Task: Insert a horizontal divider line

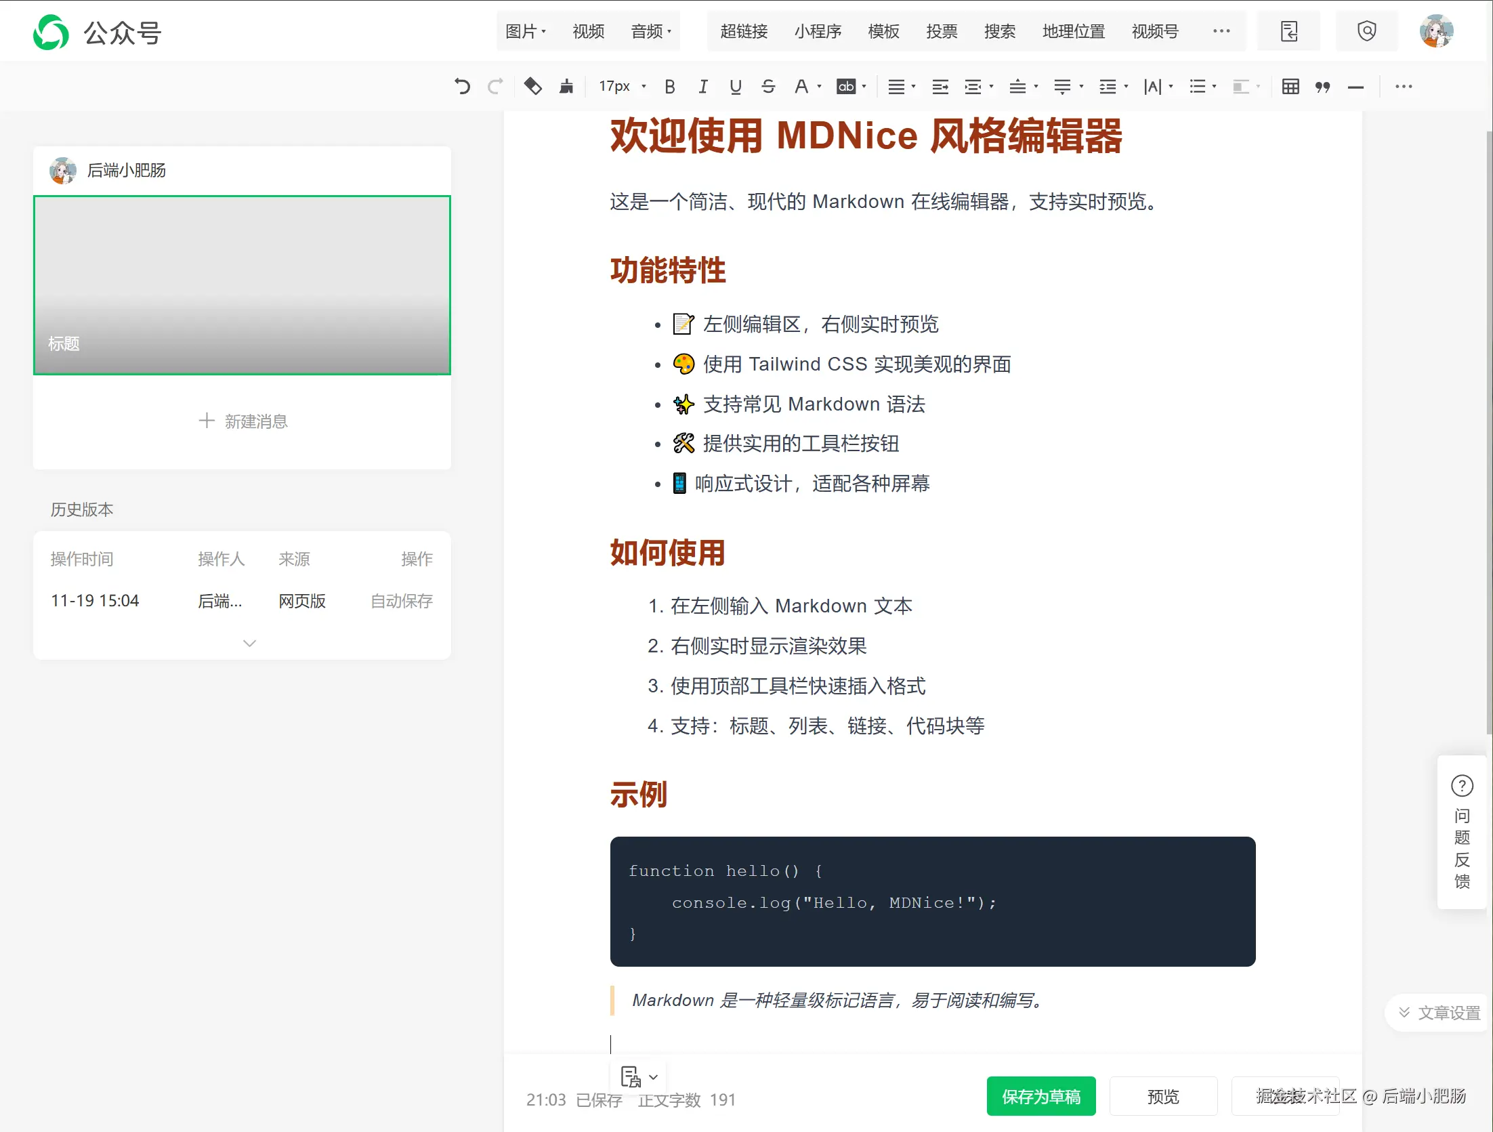Action: click(1355, 87)
